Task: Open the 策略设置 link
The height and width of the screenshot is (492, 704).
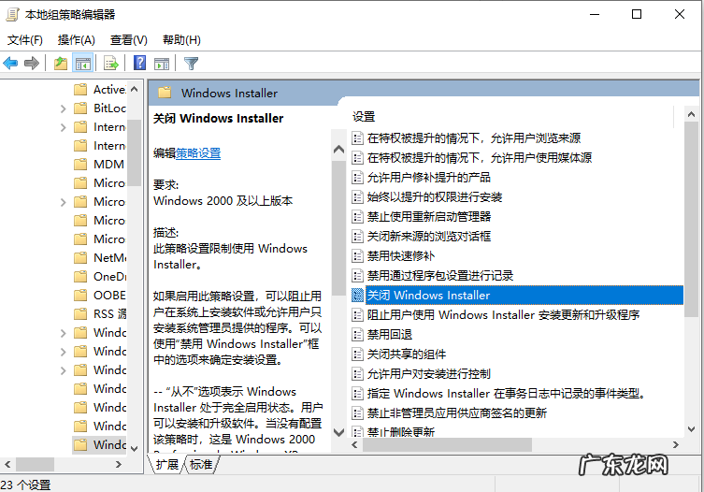Action: pyautogui.click(x=198, y=153)
